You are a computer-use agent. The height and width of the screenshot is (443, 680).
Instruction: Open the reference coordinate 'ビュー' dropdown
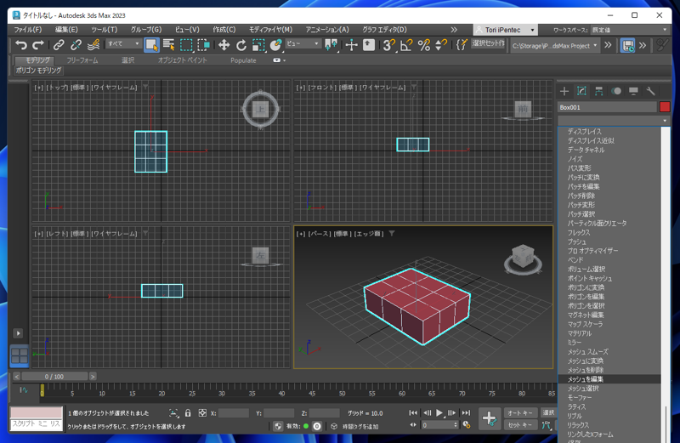[x=303, y=44]
